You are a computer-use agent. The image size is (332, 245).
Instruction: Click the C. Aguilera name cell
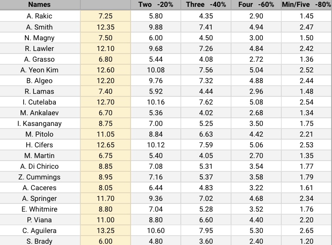(40, 230)
